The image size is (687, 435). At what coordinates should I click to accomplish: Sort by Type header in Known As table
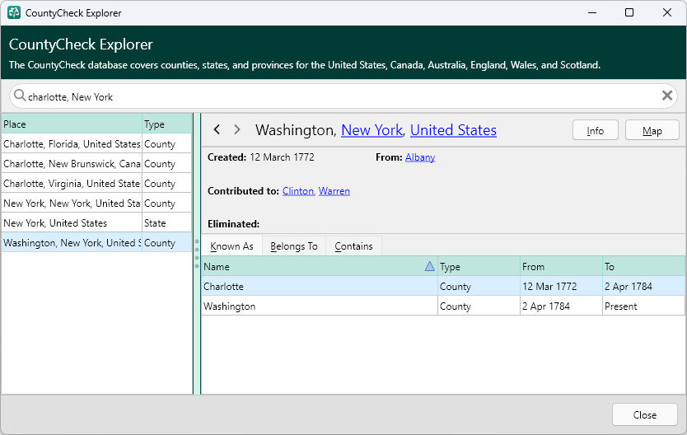479,266
